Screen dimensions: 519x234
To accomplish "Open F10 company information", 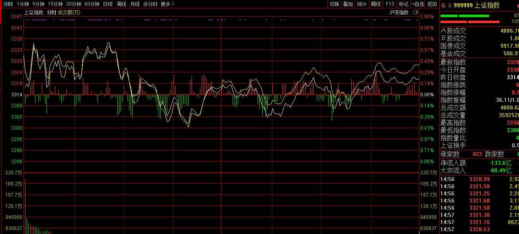I will pyautogui.click(x=390, y=4).
